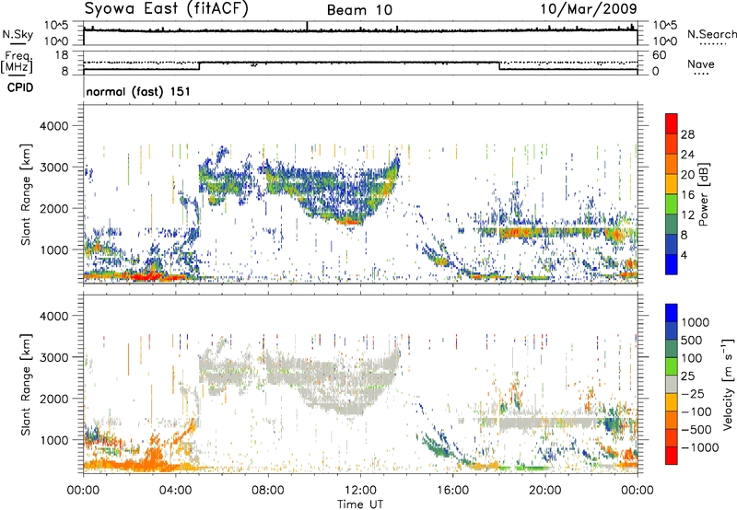Screen dimensions: 737x510
Task: Click the 'Velocity [m s-1]' colorbar label
Action: 728,384
